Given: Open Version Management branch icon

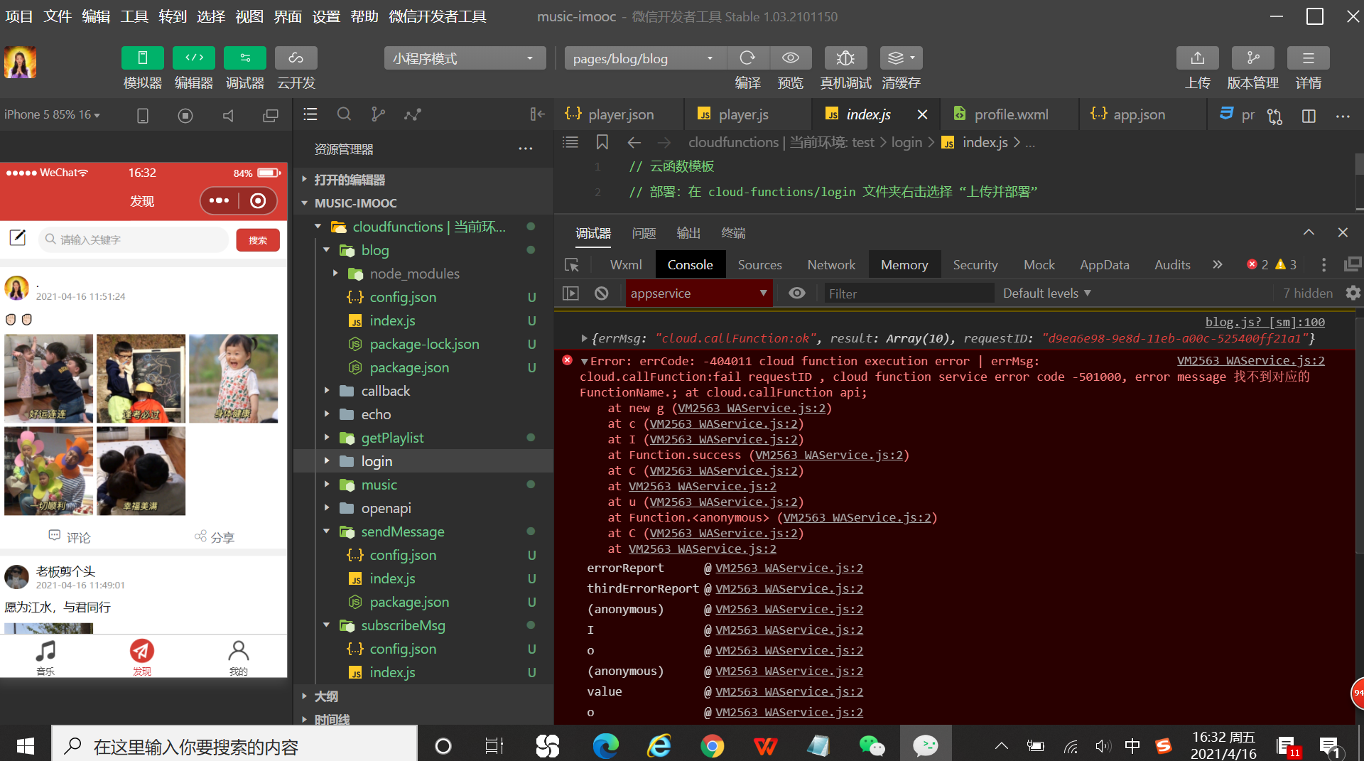Looking at the screenshot, I should point(1252,58).
